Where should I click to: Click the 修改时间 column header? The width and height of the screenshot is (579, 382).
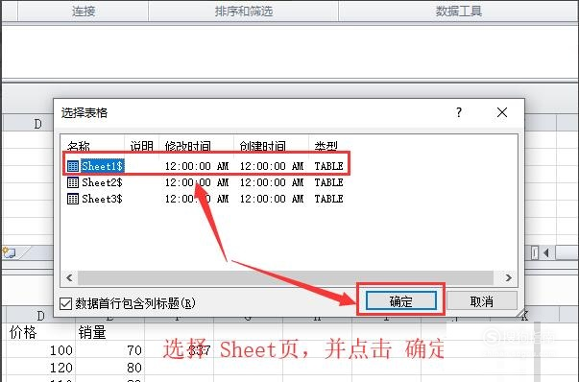[196, 146]
